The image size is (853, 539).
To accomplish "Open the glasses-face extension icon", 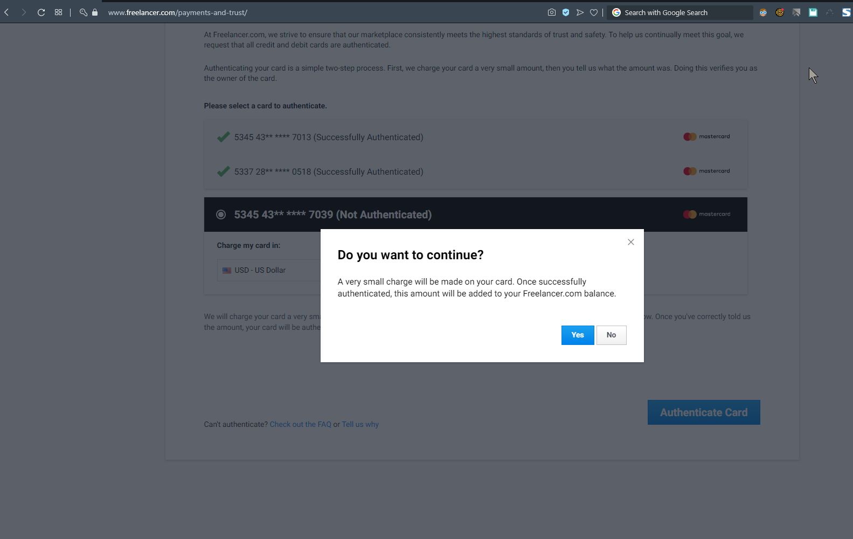I will click(763, 12).
